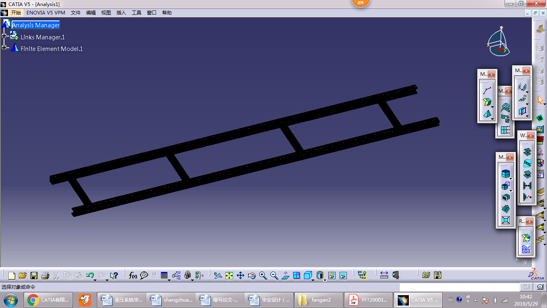This screenshot has height=308, width=547.
Task: Print the document with the printer icon
Action: 45,276
